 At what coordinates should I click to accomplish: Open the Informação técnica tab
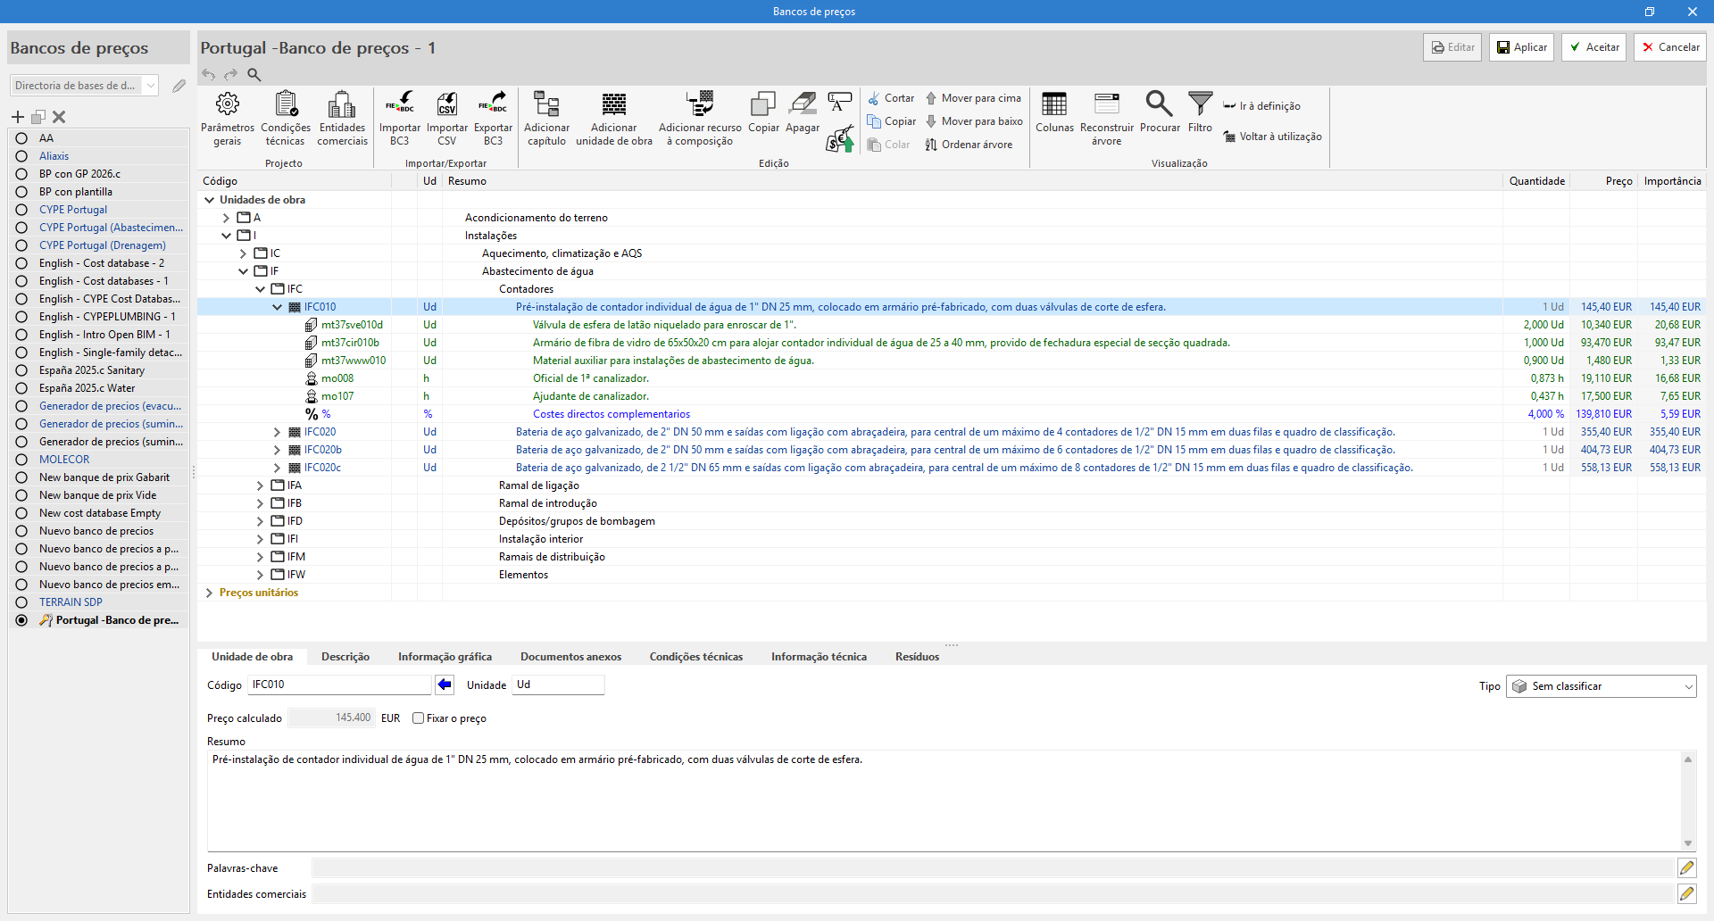818,657
